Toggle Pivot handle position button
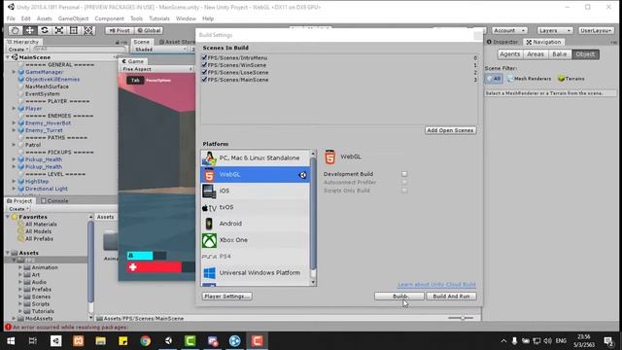Viewport: 622px width, 350px height. (x=120, y=30)
